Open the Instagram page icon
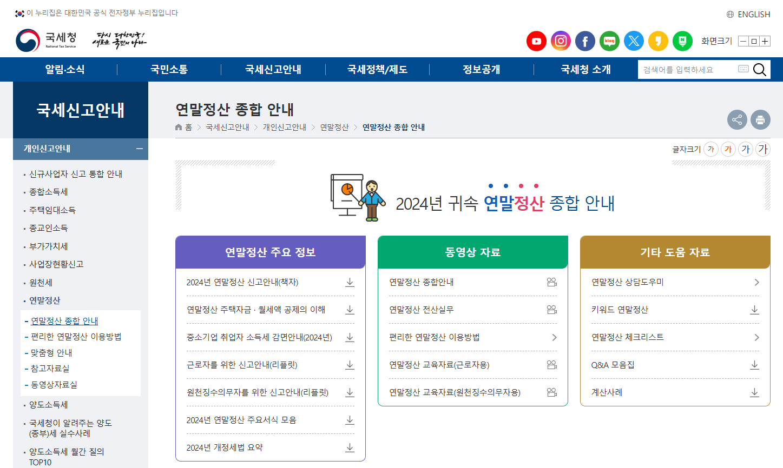 point(561,41)
